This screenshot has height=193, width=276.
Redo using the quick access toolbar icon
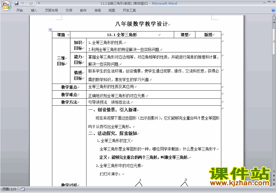[31, 3]
